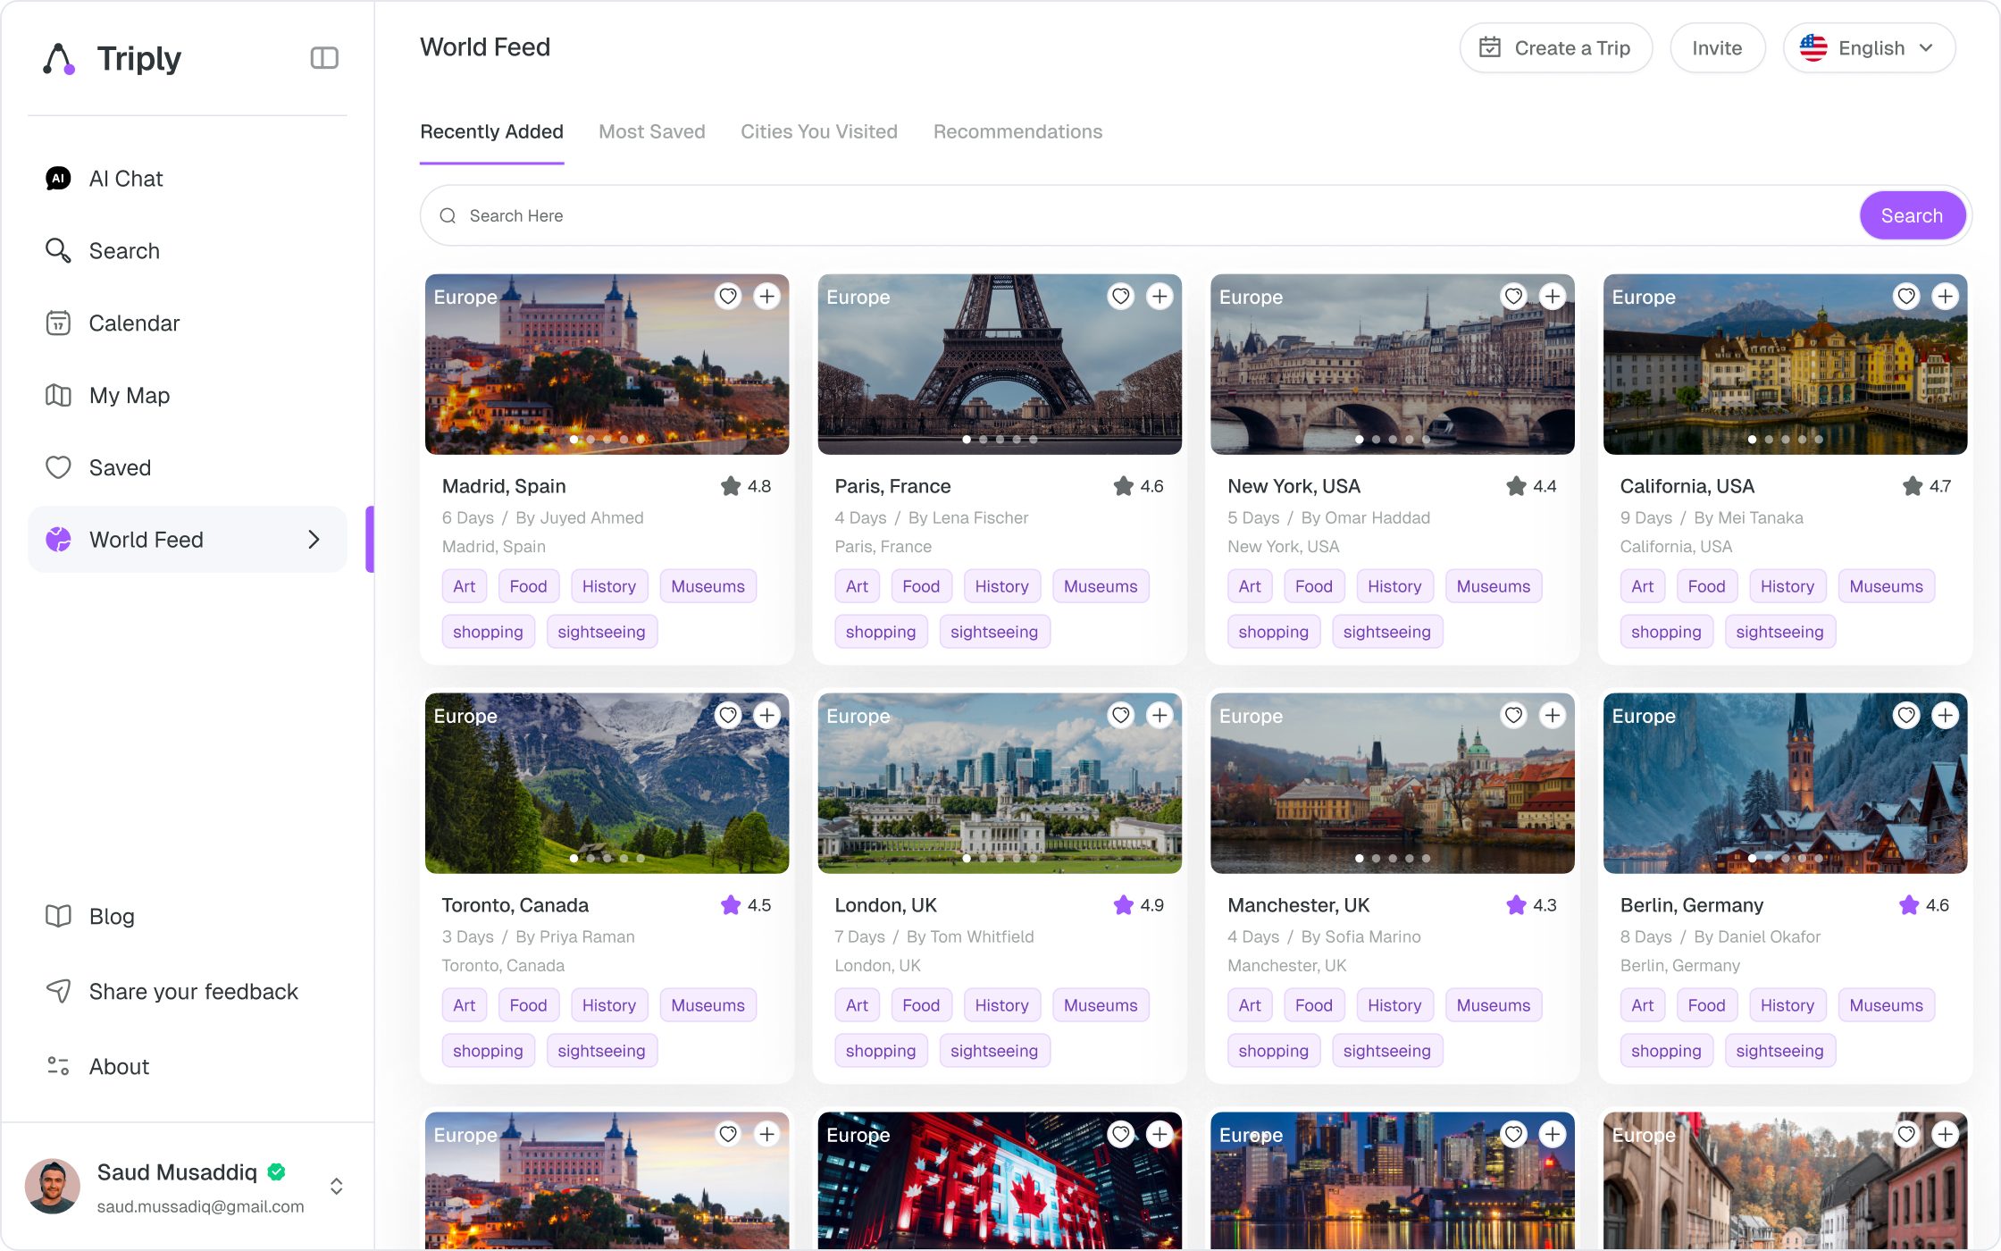Switch to Cities You Visited tab
2001x1251 pixels.
(x=819, y=132)
